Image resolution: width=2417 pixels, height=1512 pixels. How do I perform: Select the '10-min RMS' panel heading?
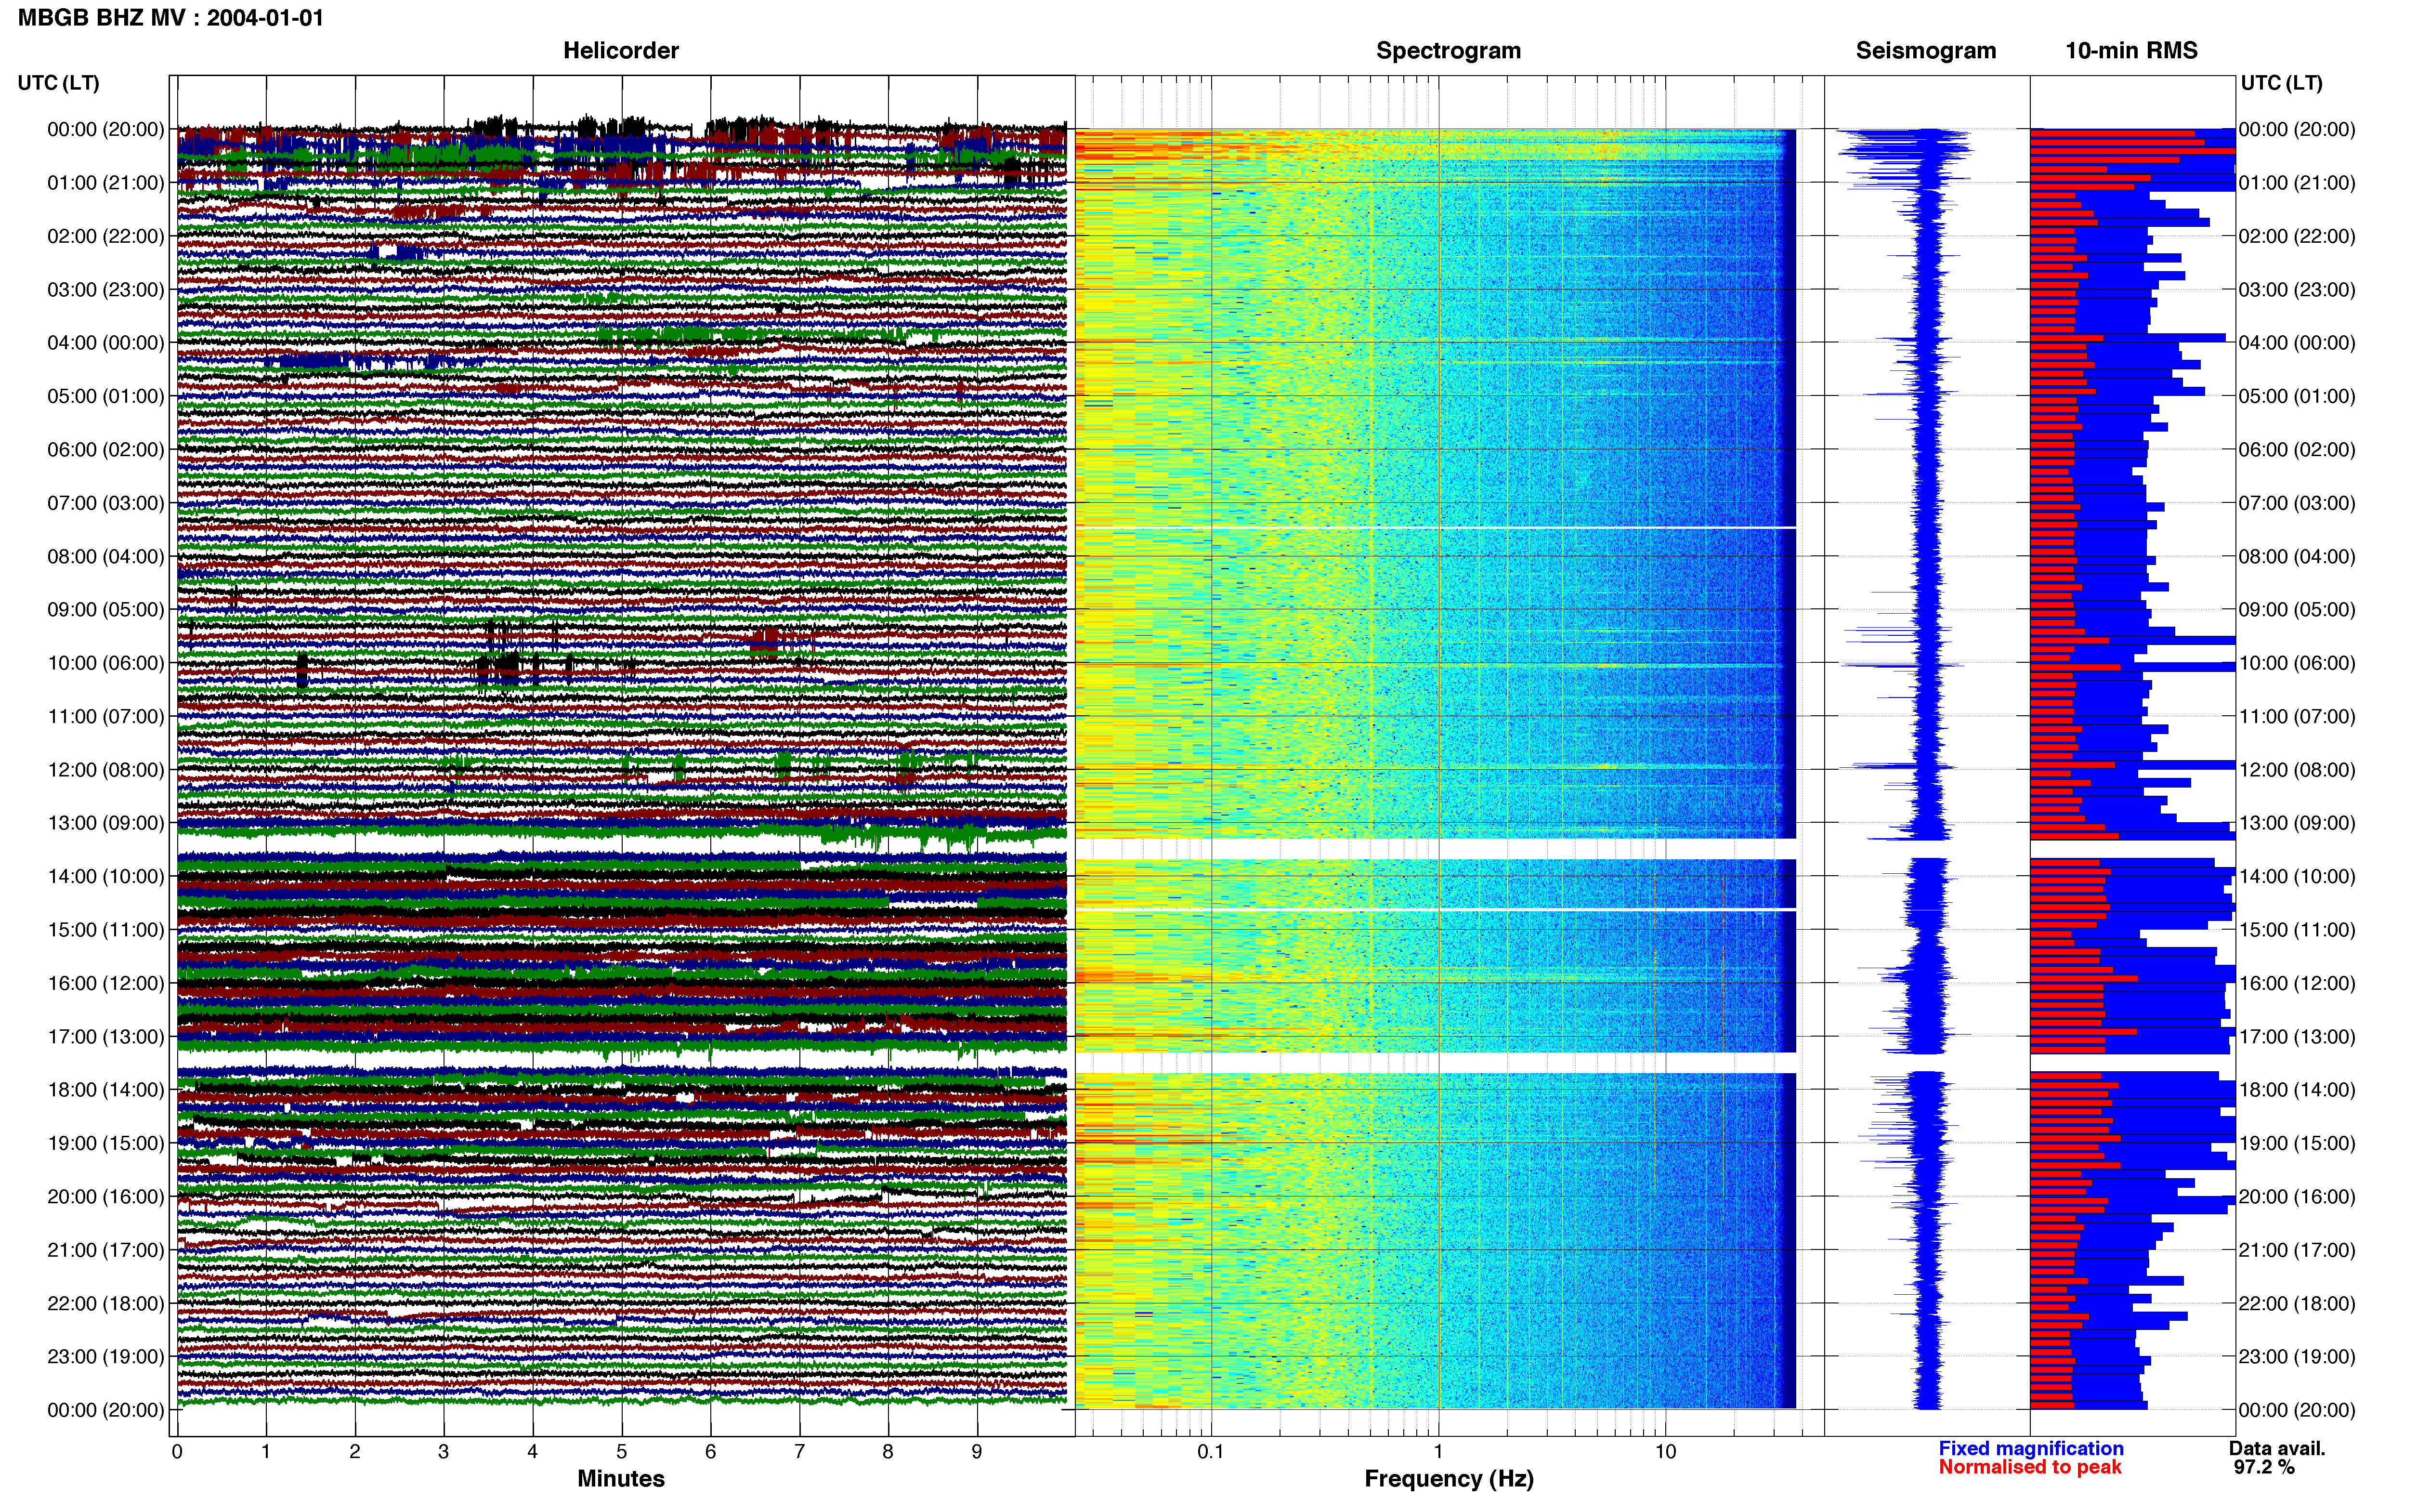point(2131,50)
